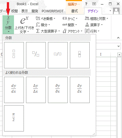Switch to the 表示 ribbon tab
This screenshot has width=122, height=138.
coord(25,11)
